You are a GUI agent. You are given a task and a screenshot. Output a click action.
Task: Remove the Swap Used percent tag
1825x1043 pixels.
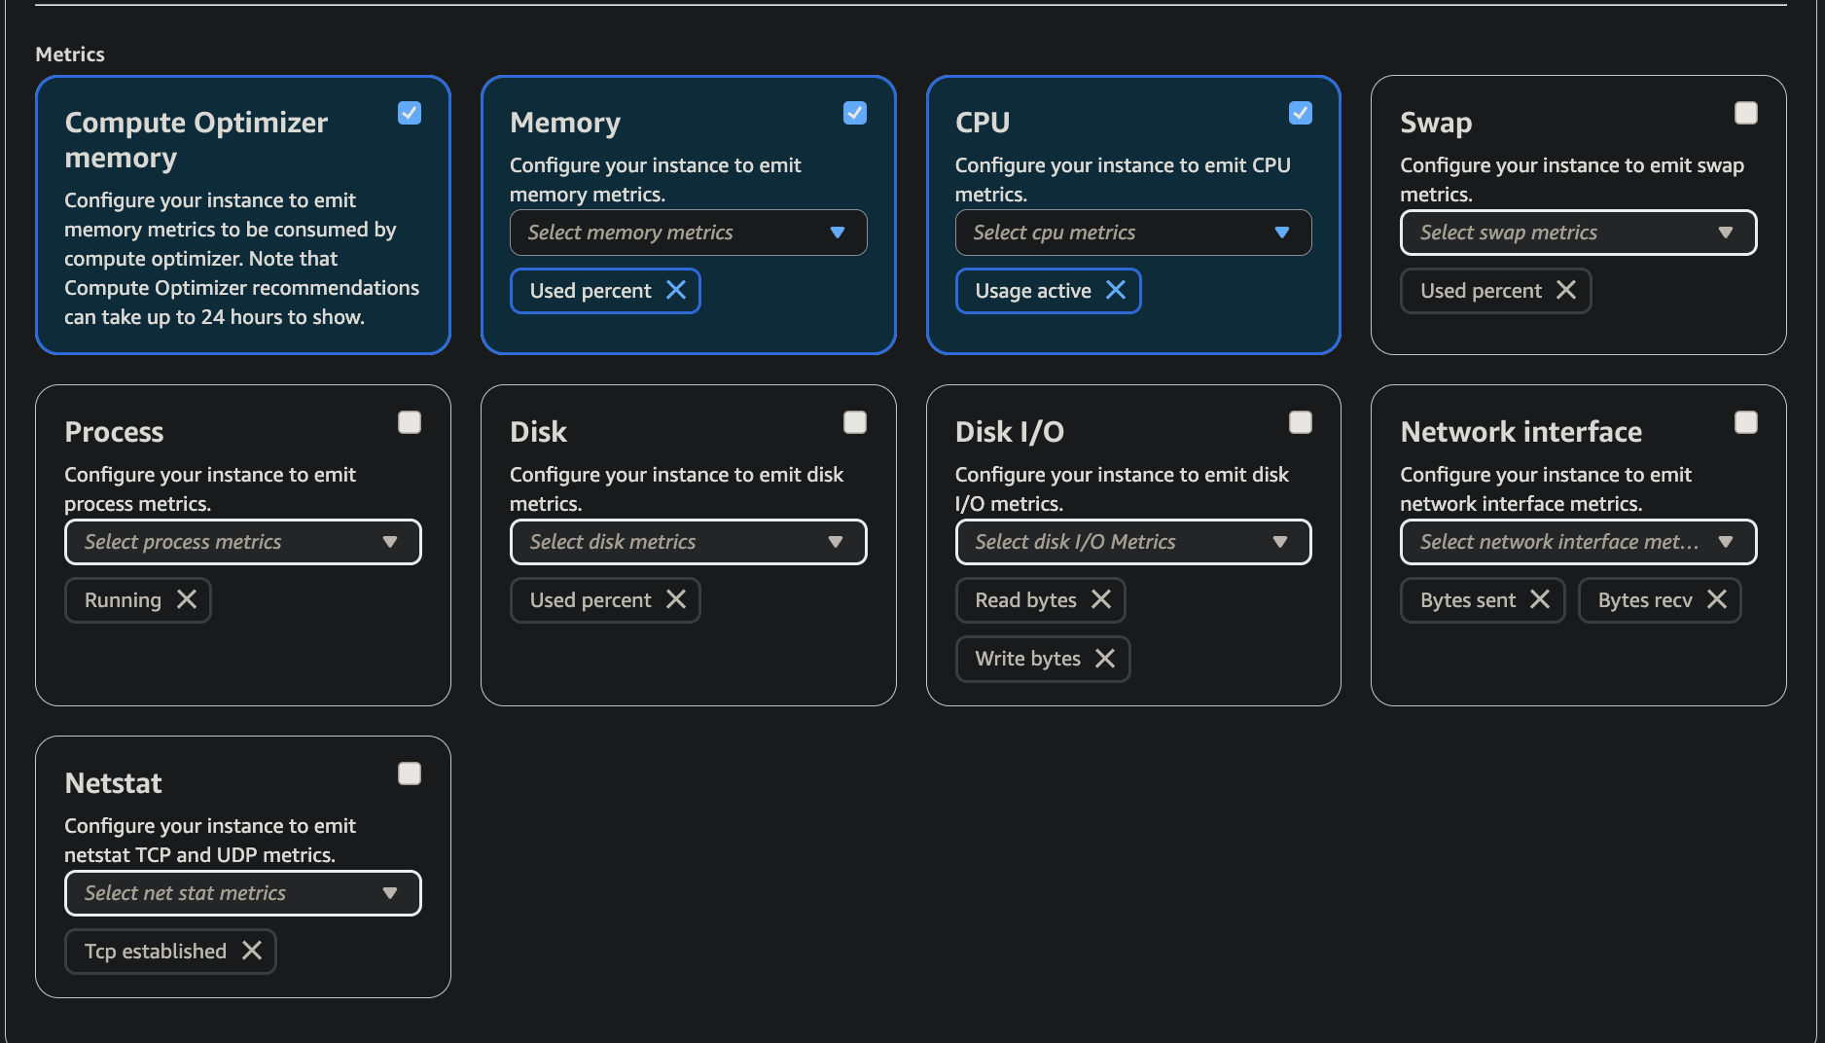click(x=1566, y=290)
